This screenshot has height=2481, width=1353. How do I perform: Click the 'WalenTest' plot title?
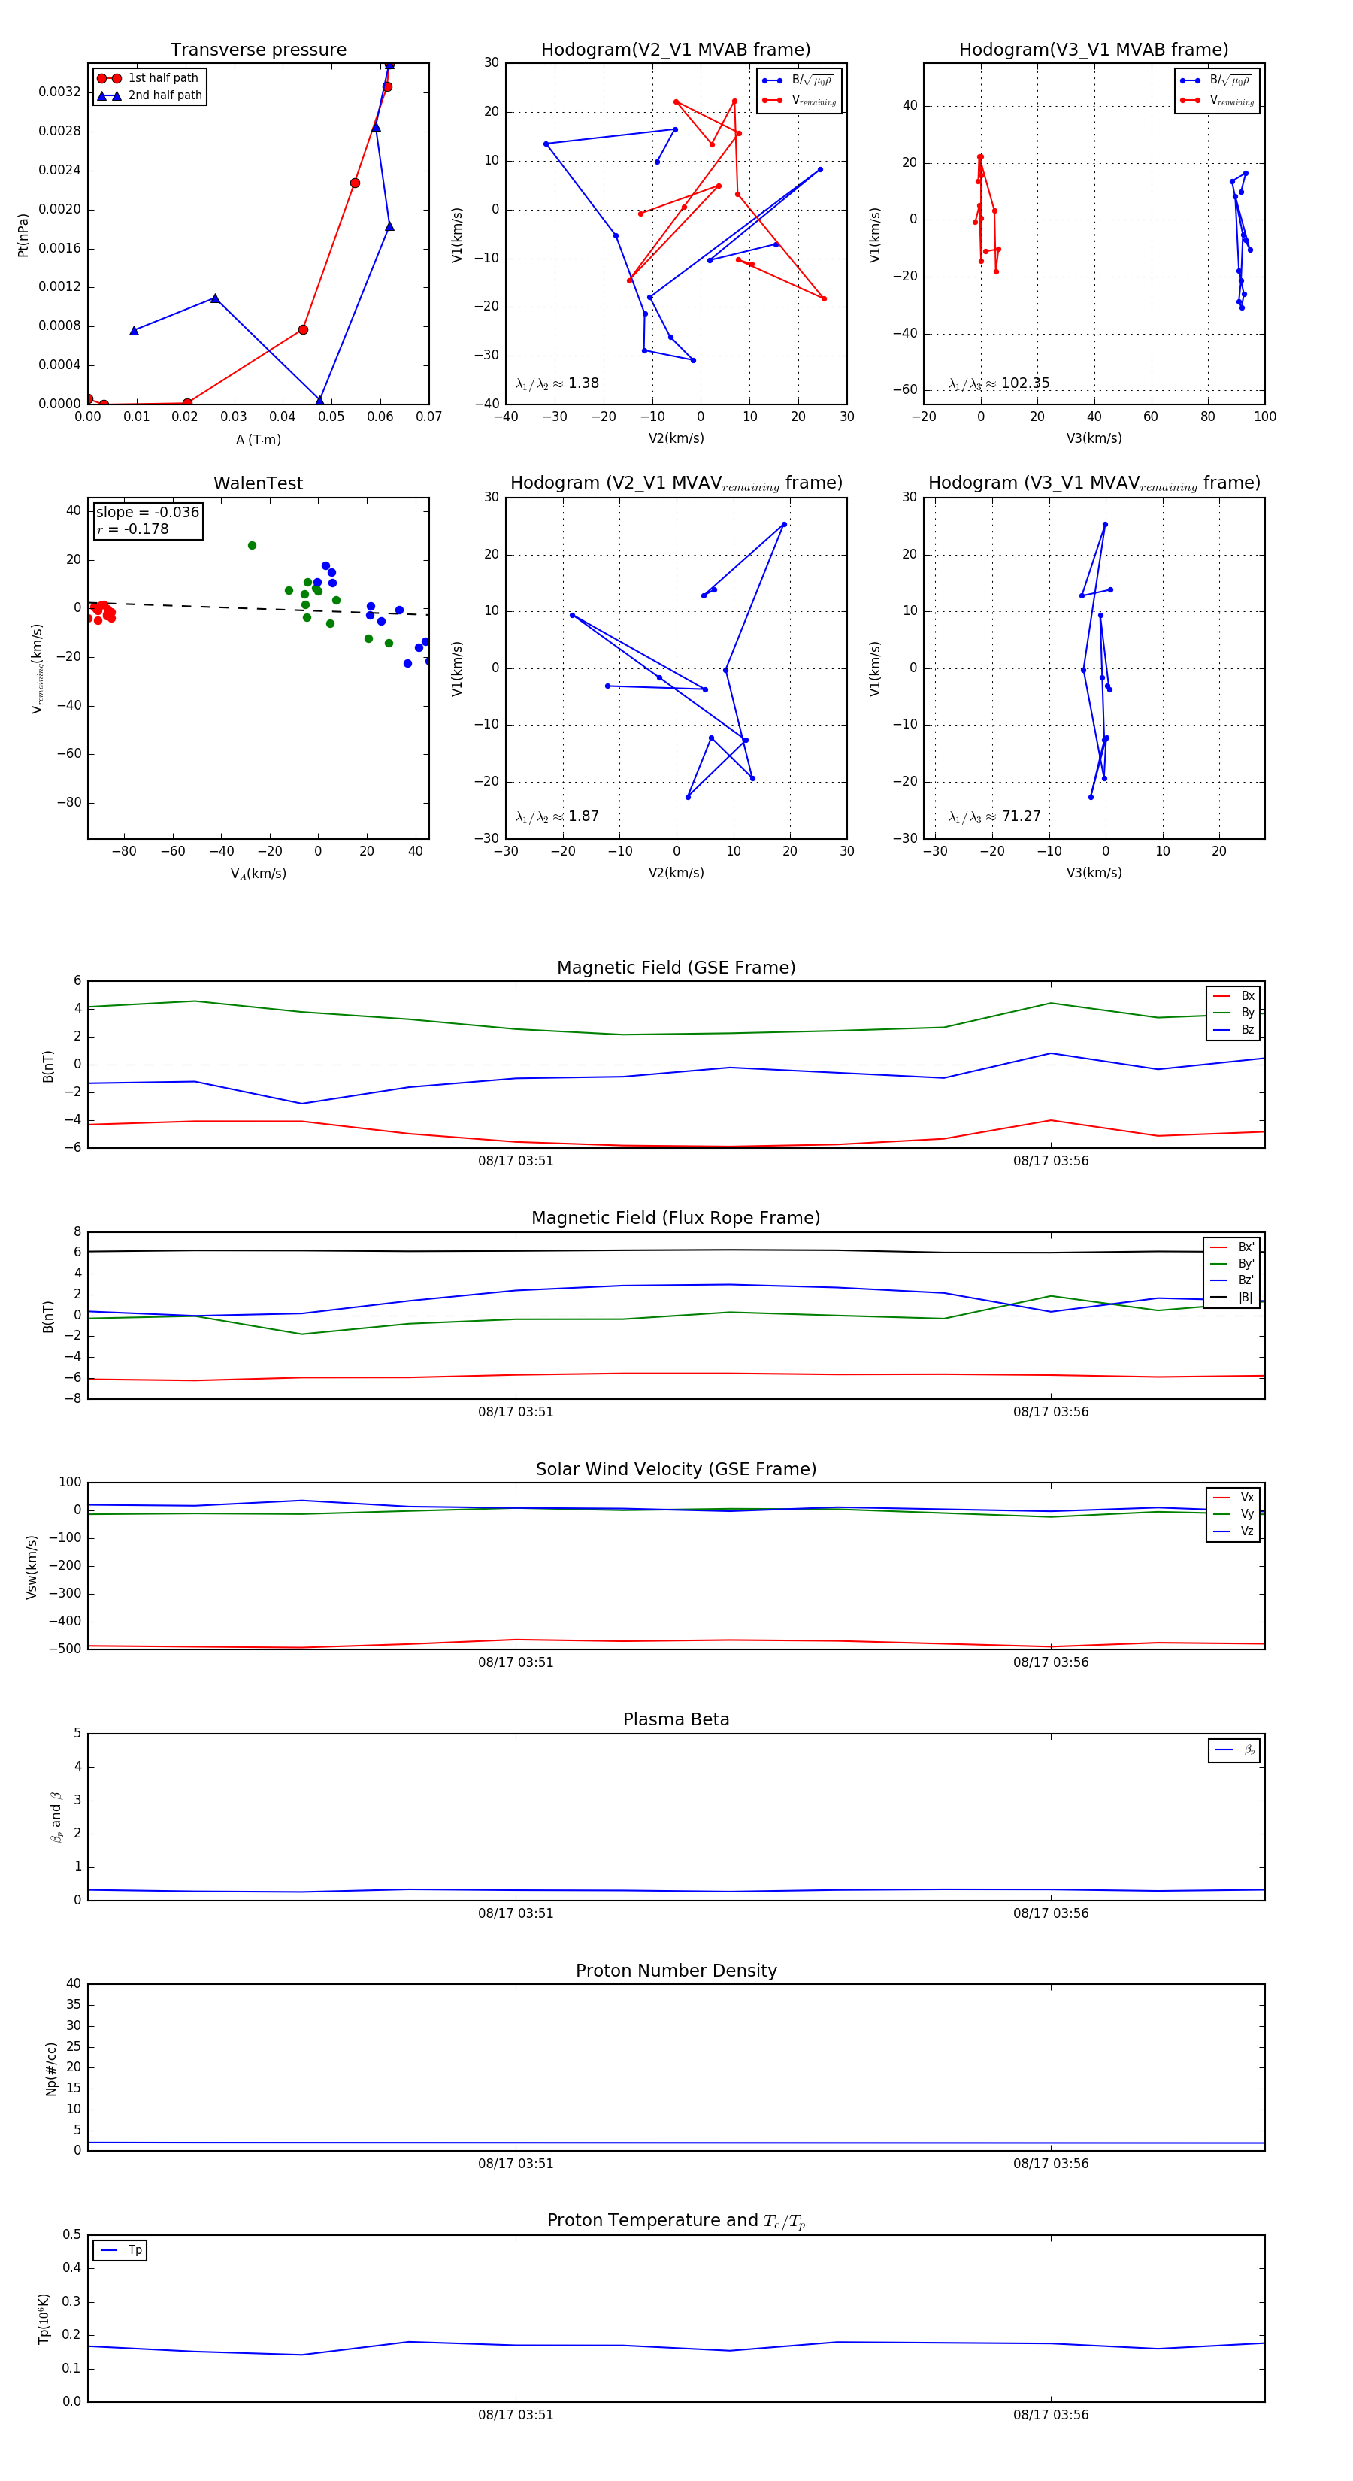[x=258, y=483]
